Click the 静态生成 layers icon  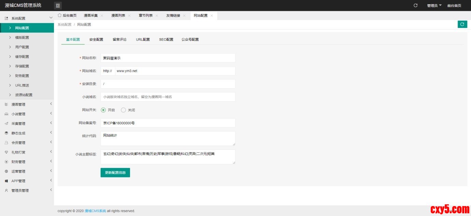pos(6,133)
